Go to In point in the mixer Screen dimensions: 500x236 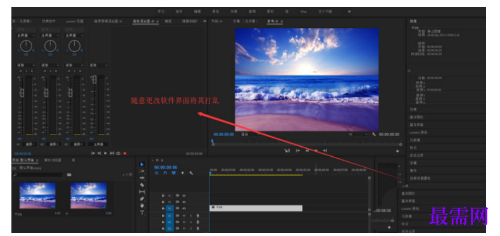pyautogui.click(x=93, y=153)
